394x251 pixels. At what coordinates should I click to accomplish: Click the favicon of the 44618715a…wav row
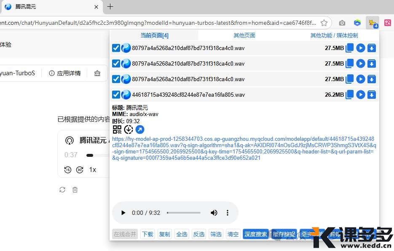(126, 95)
